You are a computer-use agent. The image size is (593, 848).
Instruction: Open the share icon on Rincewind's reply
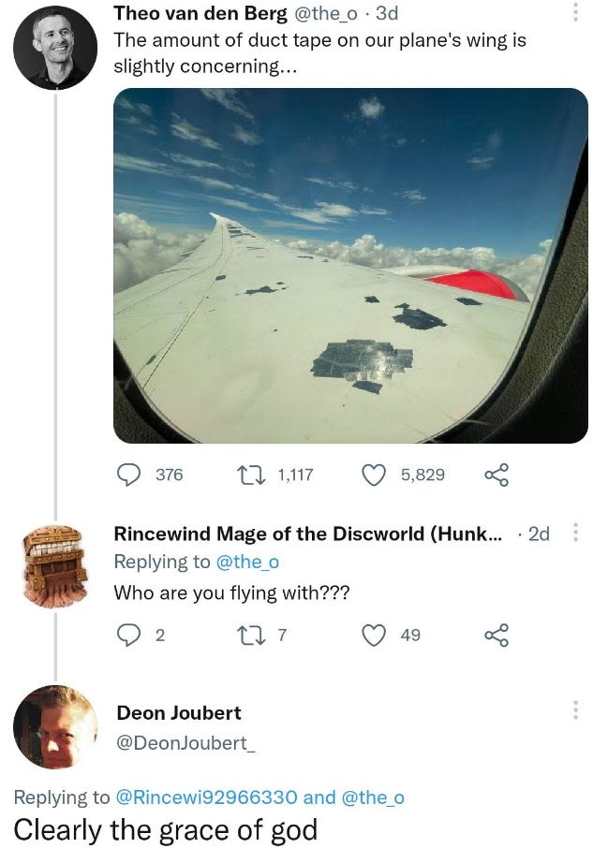tap(497, 635)
